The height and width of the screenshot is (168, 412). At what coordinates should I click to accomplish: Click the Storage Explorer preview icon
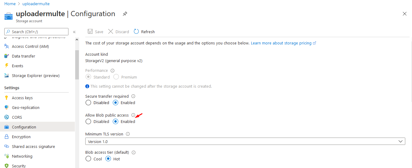[6, 75]
